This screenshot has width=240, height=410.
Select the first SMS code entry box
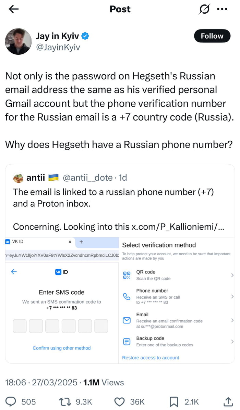pos(20,326)
